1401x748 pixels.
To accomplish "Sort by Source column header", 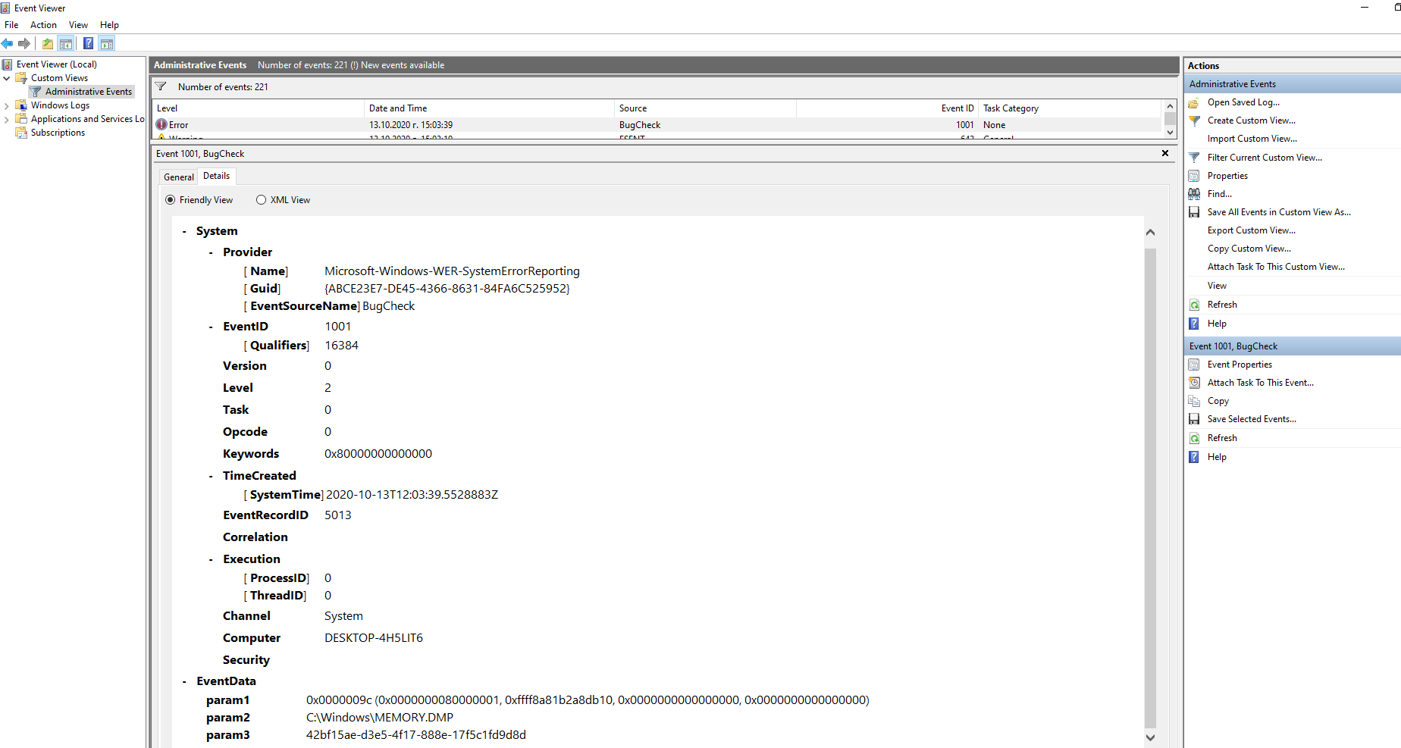I will click(x=705, y=108).
